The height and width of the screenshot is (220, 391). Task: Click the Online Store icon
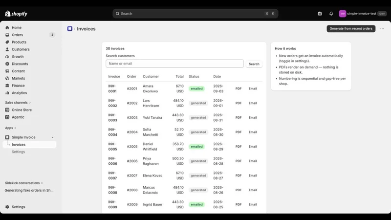(x=7, y=110)
